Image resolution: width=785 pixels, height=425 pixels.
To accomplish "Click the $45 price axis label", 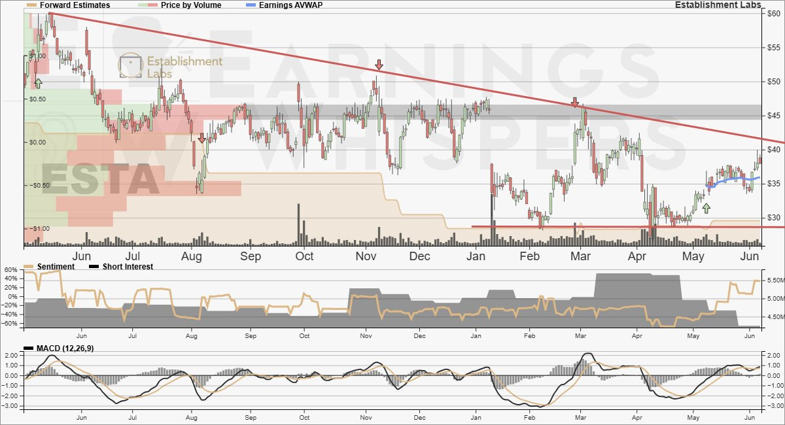I will [x=773, y=116].
